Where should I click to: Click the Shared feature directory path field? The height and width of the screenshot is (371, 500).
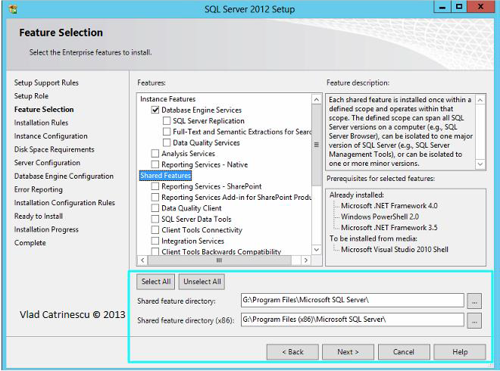pyautogui.click(x=352, y=301)
